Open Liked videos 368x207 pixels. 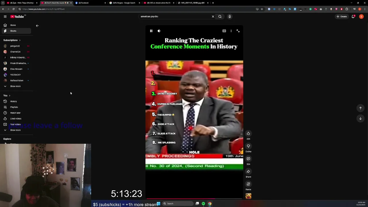[16, 118]
